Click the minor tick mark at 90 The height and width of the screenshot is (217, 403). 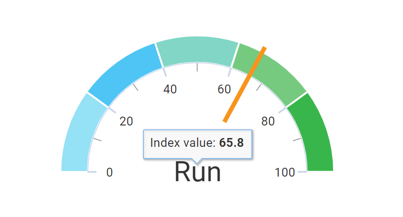click(297, 139)
